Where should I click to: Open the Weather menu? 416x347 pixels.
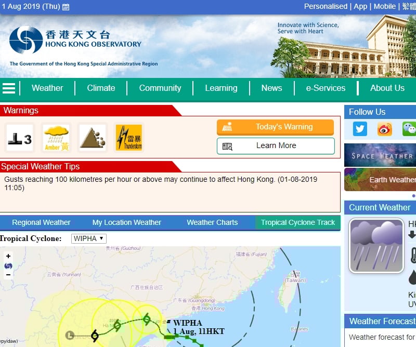pos(47,88)
